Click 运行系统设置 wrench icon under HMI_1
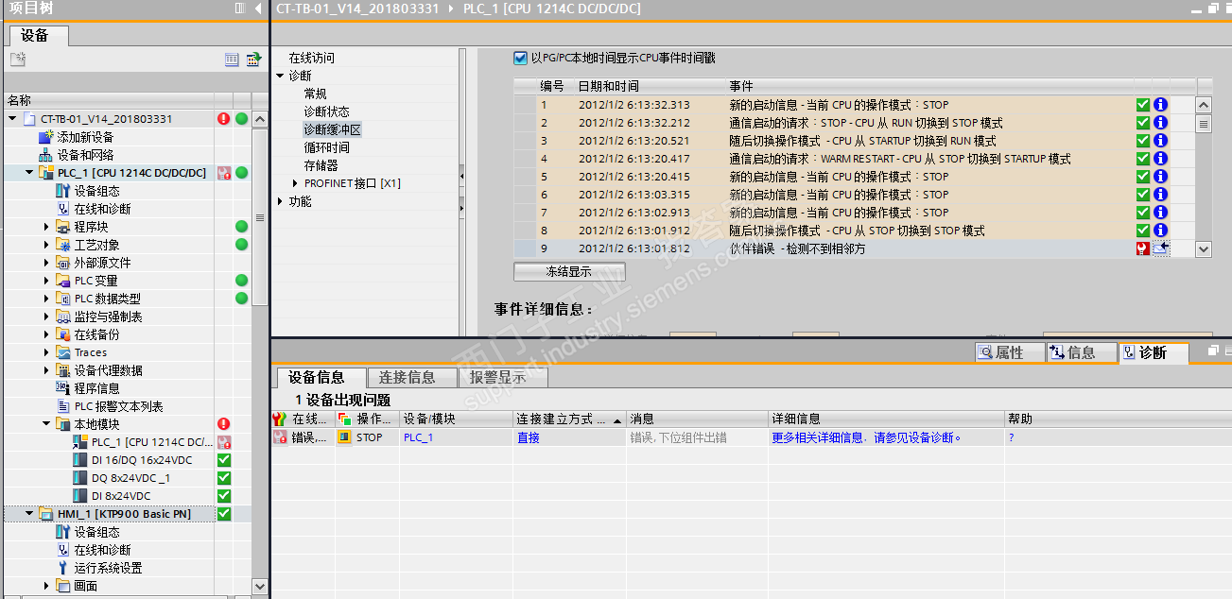The height and width of the screenshot is (599, 1232). click(62, 568)
